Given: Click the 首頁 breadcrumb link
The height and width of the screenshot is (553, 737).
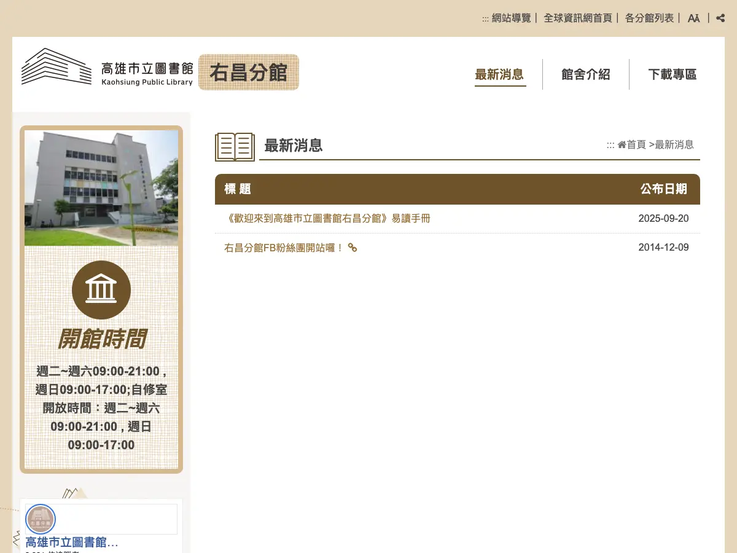Looking at the screenshot, I should tap(636, 144).
